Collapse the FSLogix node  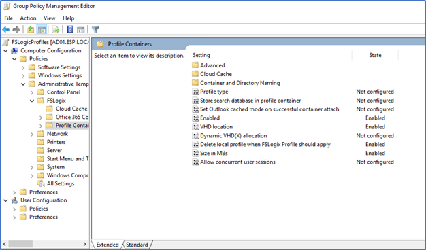coord(32,101)
